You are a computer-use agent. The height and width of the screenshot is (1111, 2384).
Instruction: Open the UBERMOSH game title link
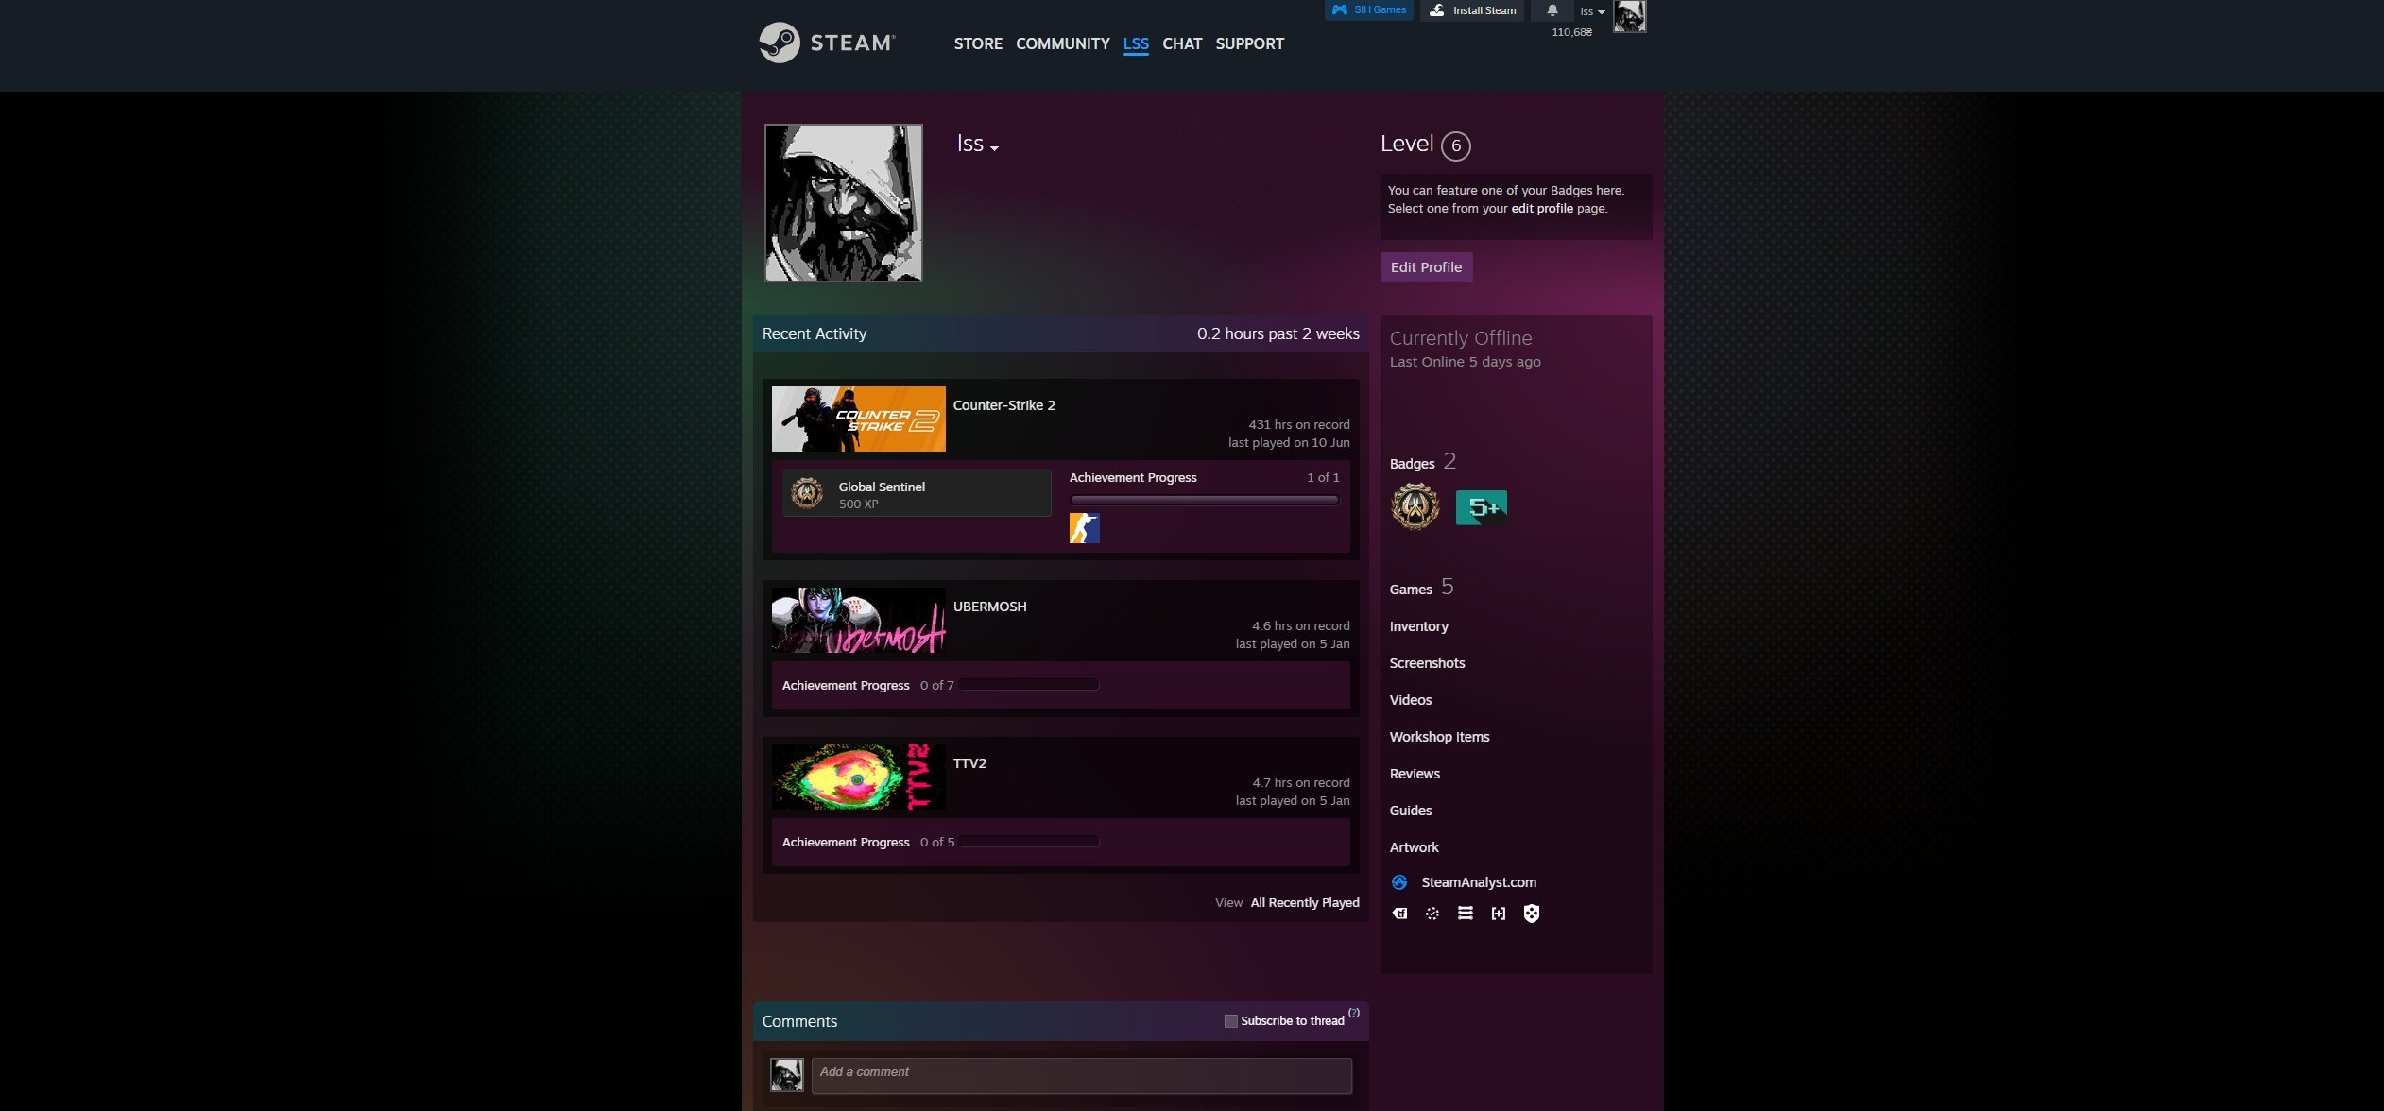tap(989, 607)
